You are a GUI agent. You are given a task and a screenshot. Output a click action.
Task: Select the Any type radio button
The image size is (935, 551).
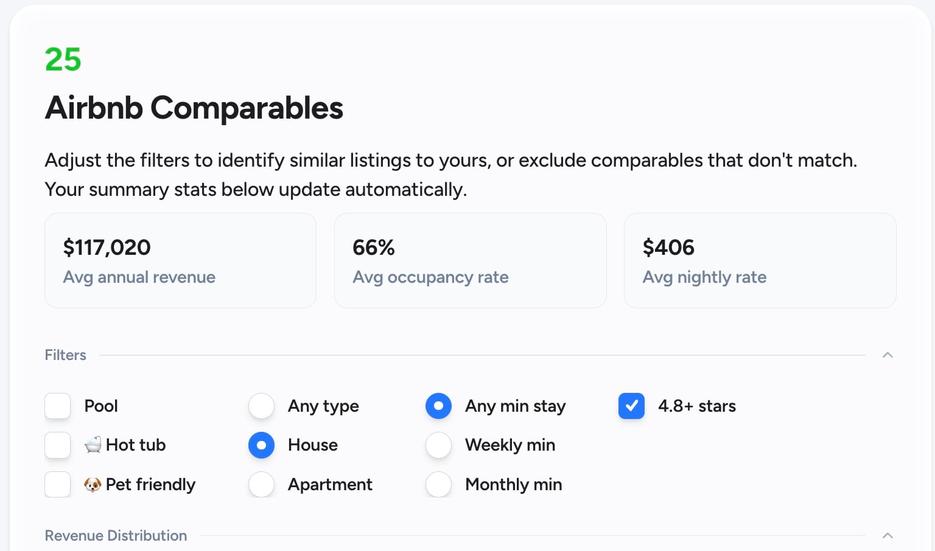[262, 406]
